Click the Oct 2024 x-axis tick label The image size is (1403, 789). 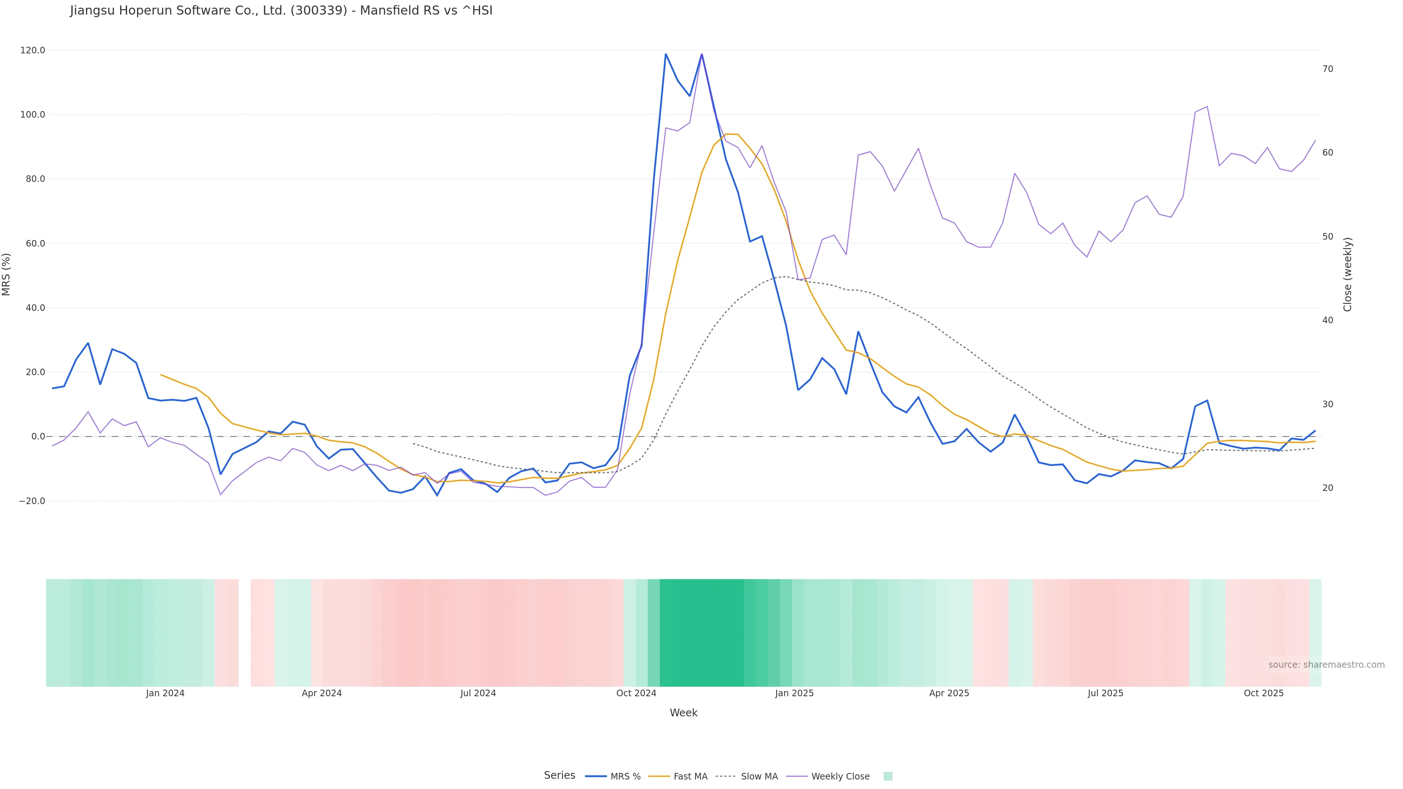tap(636, 693)
